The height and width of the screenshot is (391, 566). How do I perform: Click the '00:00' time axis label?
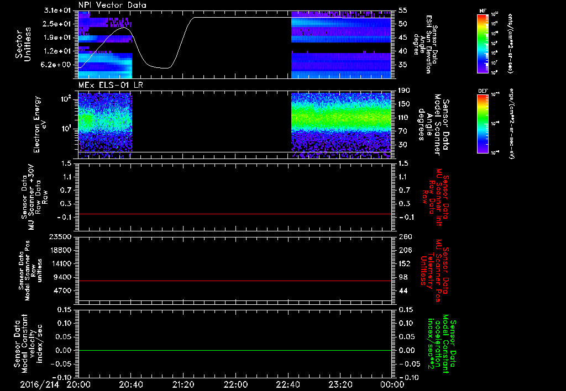[x=392, y=384]
